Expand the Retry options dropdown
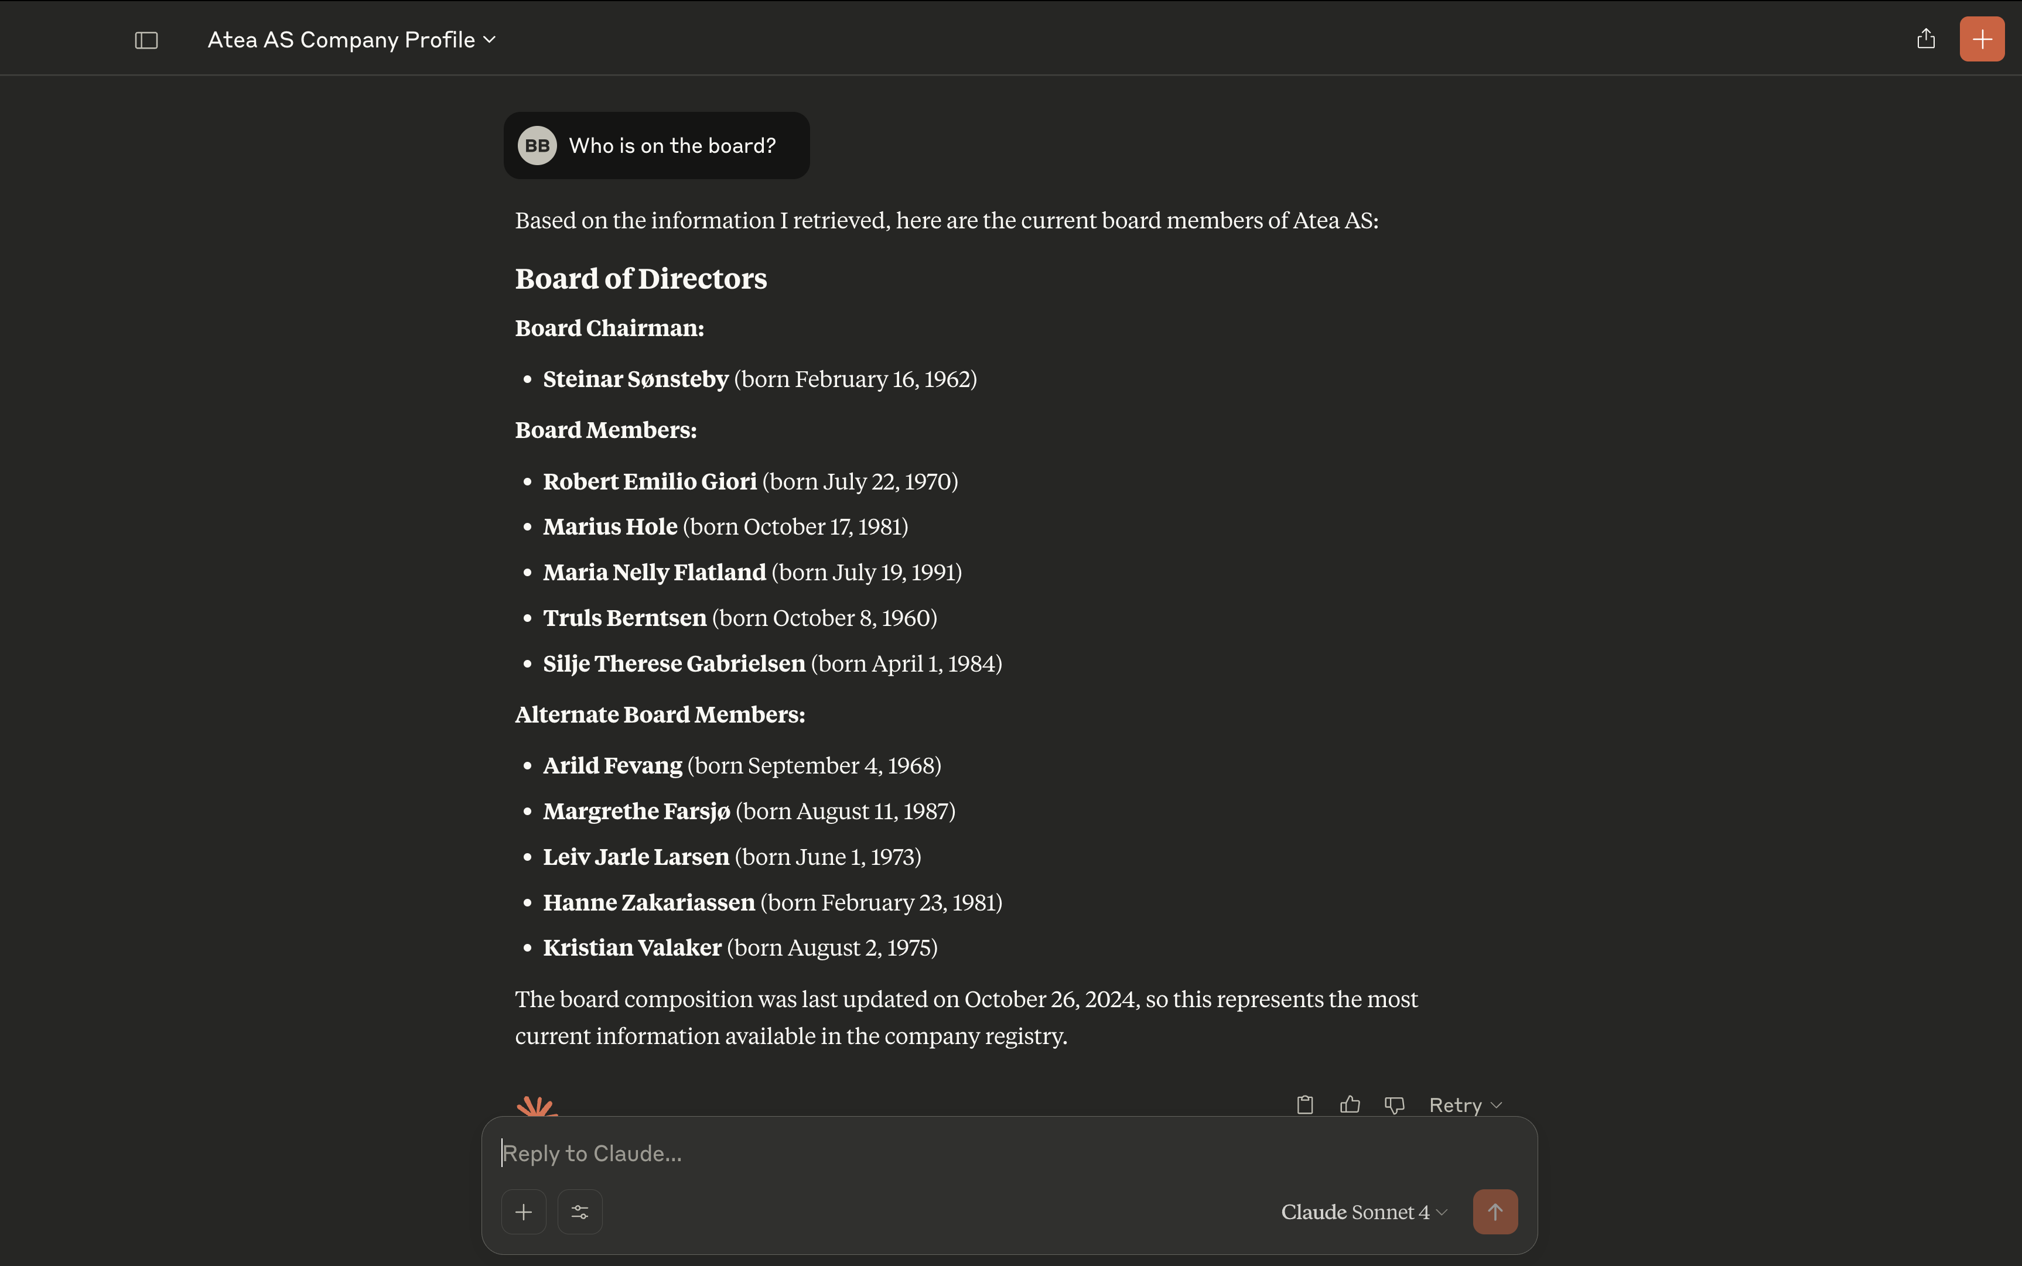 pos(1464,1104)
